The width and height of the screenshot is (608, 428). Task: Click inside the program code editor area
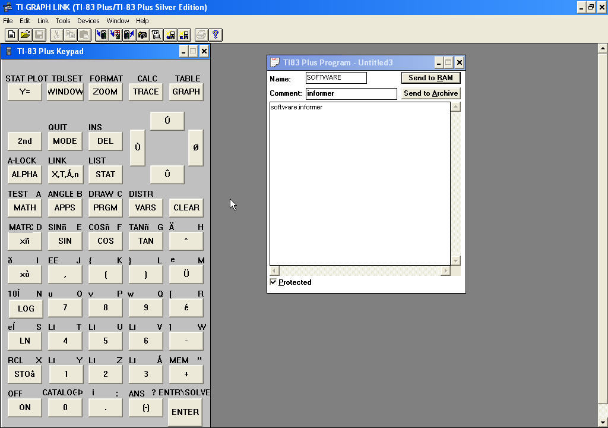[x=360, y=184]
